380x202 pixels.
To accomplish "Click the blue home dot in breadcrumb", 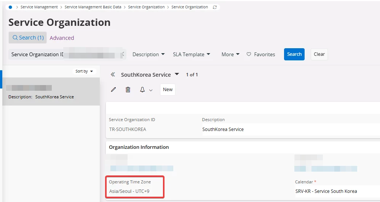I will pyautogui.click(x=10, y=7).
